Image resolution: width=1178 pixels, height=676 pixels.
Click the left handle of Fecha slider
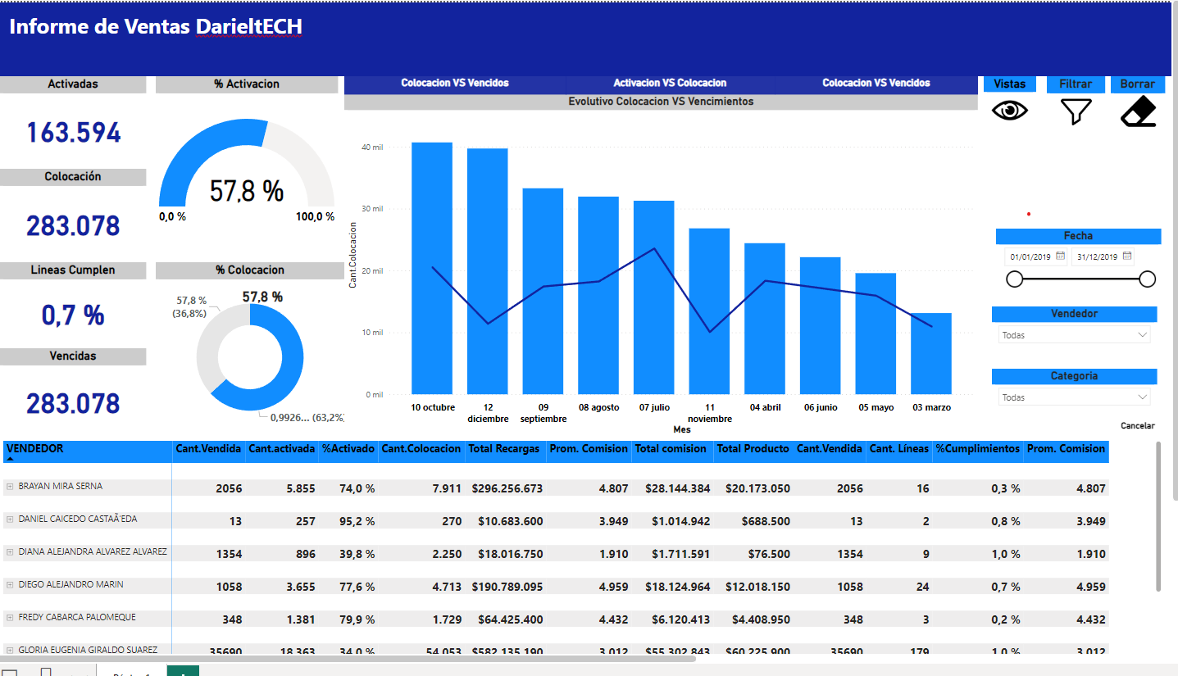pos(1015,279)
